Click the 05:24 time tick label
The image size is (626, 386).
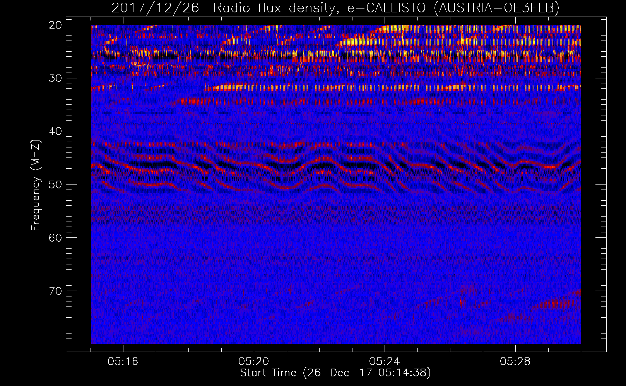tap(385, 362)
